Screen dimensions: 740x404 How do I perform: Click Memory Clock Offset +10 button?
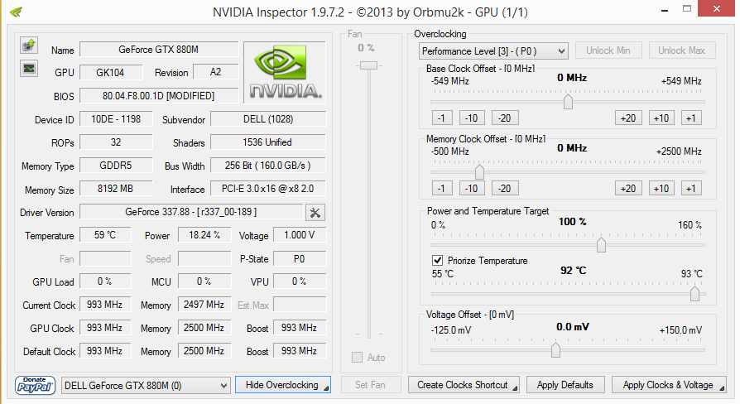click(x=661, y=188)
